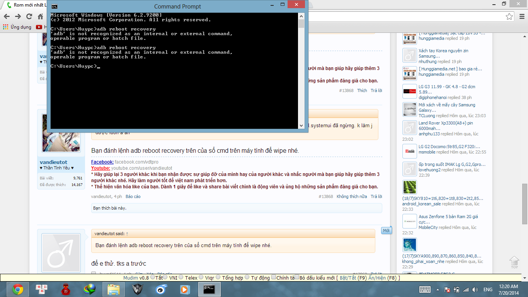Select the VNI input method radio
Image resolution: width=528 pixels, height=297 pixels.
point(165,277)
